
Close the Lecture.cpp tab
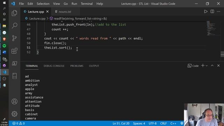(48, 12)
